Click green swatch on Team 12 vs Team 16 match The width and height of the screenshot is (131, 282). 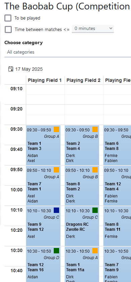click(x=56, y=251)
